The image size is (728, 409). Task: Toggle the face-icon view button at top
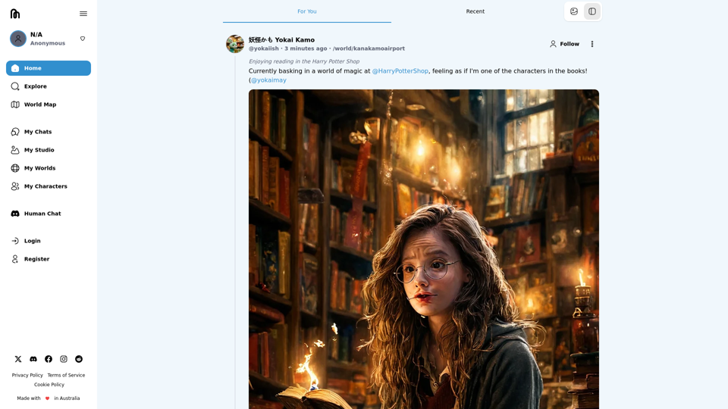click(x=574, y=11)
